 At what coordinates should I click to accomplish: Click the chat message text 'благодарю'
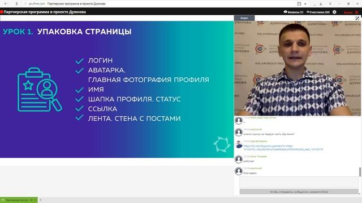point(250,173)
